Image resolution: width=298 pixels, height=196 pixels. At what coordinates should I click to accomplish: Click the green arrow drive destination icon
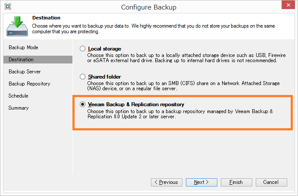[x=17, y=26]
